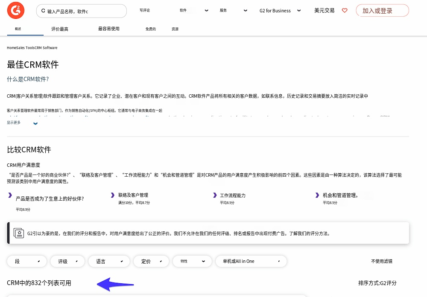Open the 什么是CRM软件? link
The height and width of the screenshot is (297, 427).
28,79
